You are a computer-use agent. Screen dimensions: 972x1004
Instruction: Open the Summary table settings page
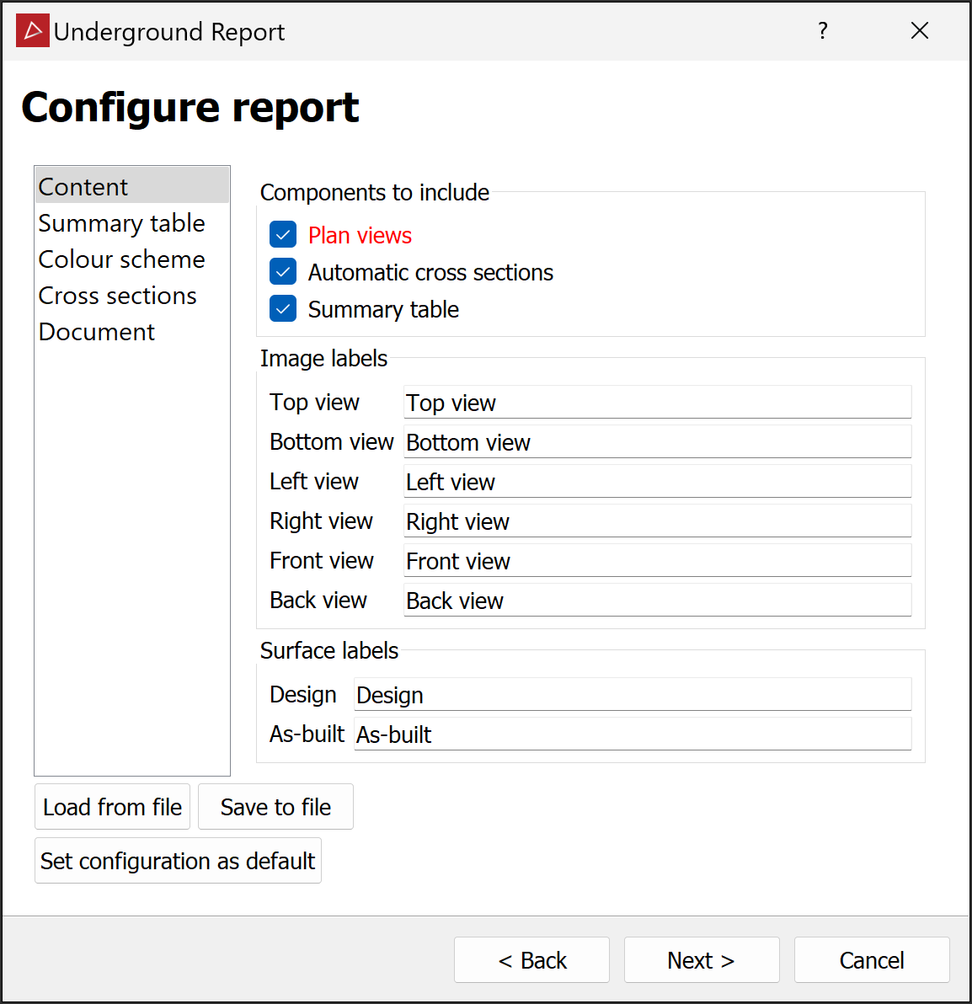(x=121, y=223)
